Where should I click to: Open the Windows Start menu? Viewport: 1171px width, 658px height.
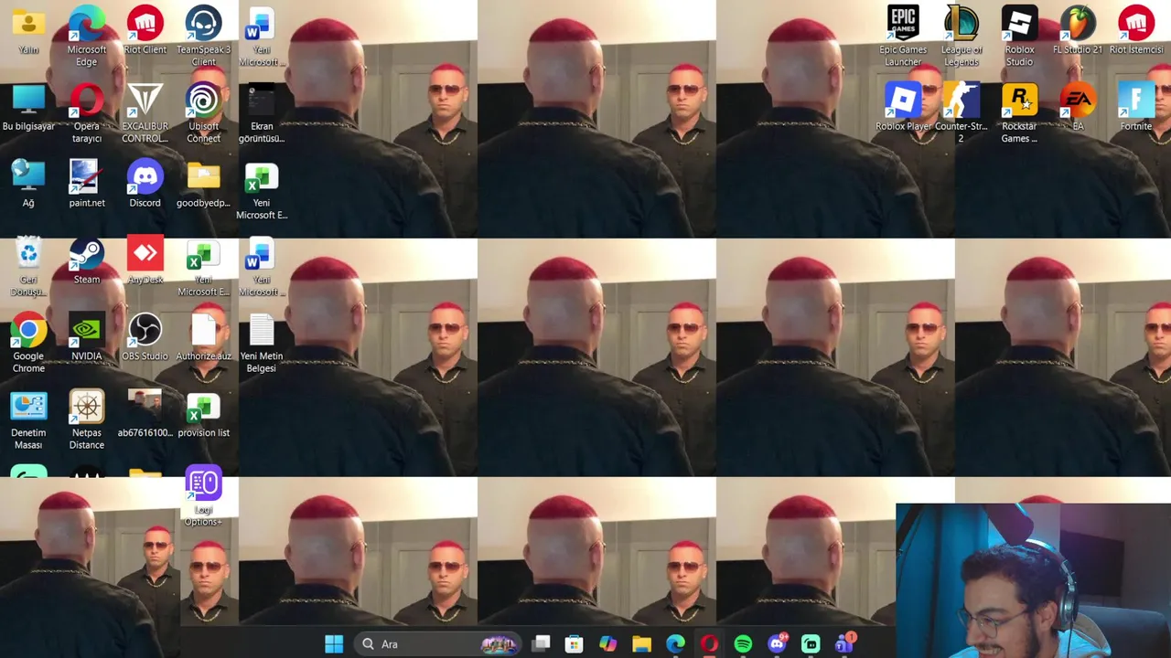click(334, 644)
